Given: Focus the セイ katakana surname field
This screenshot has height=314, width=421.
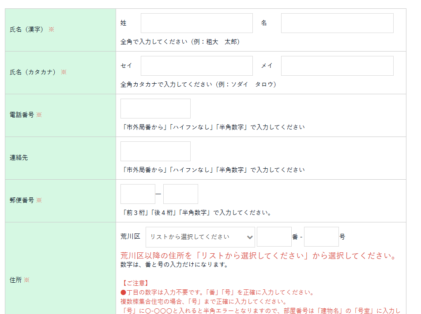Looking at the screenshot, I should click(196, 66).
